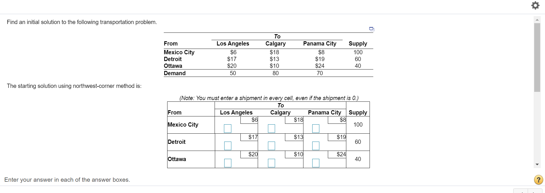Select the Detroit to Panama City shipment box

(316, 146)
